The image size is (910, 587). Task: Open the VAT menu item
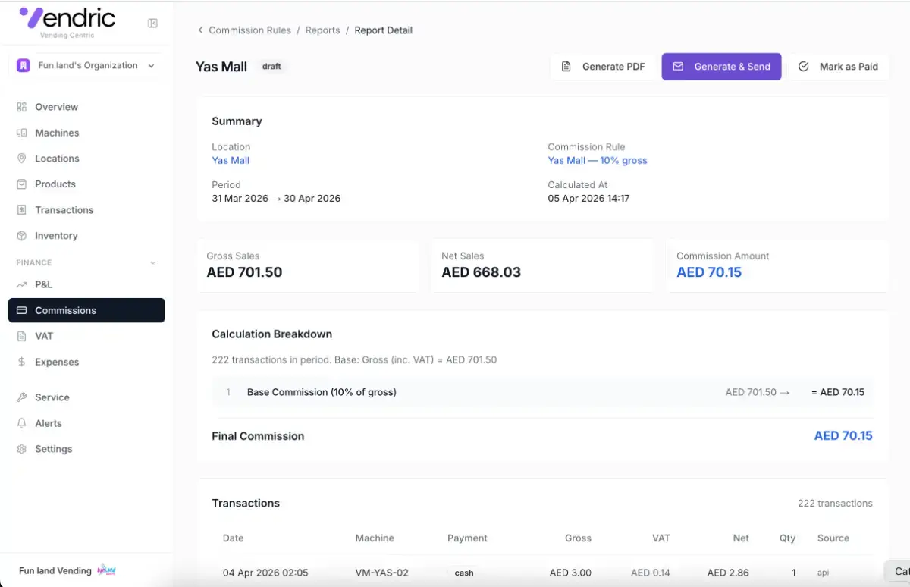point(86,336)
